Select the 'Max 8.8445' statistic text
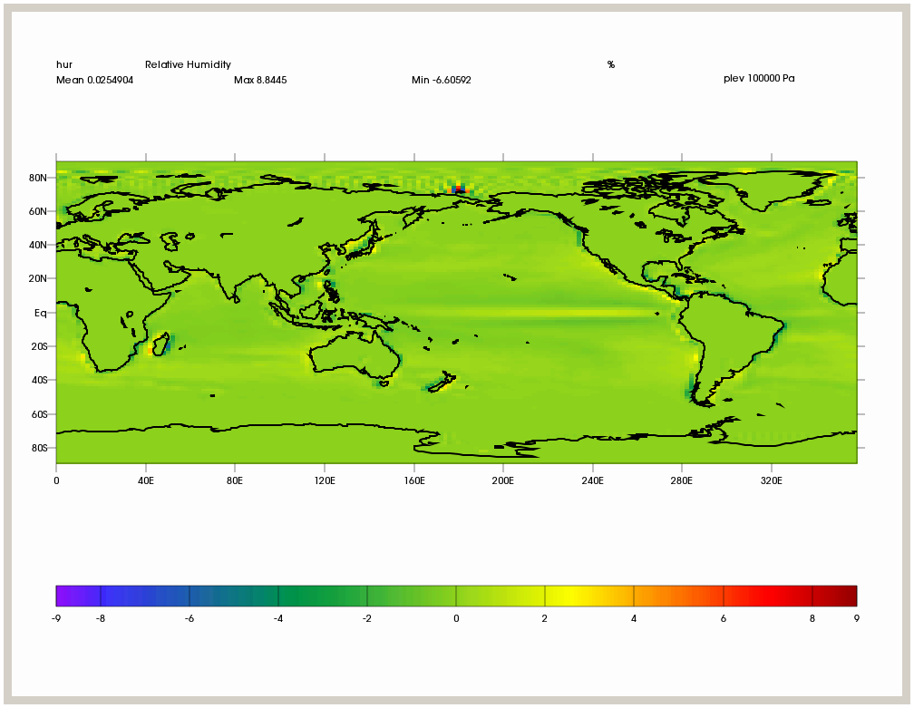Viewport: 914px width, 708px height. click(x=260, y=80)
